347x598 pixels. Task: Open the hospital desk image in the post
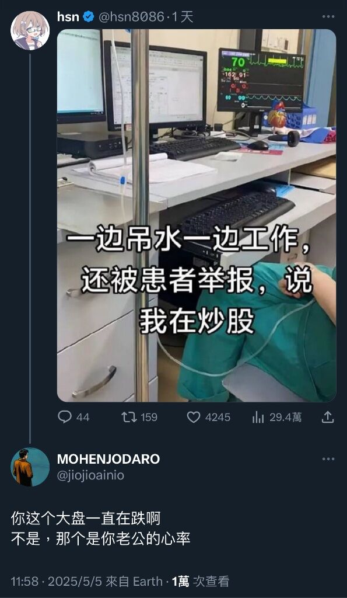click(197, 215)
